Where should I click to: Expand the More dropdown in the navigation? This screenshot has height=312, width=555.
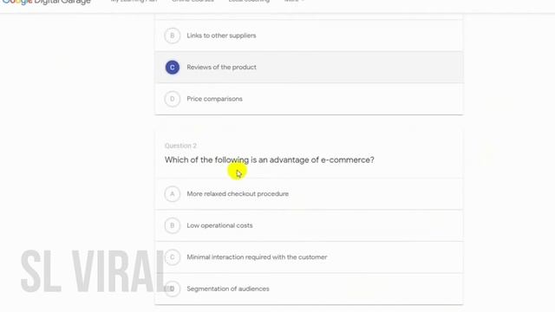294,1
